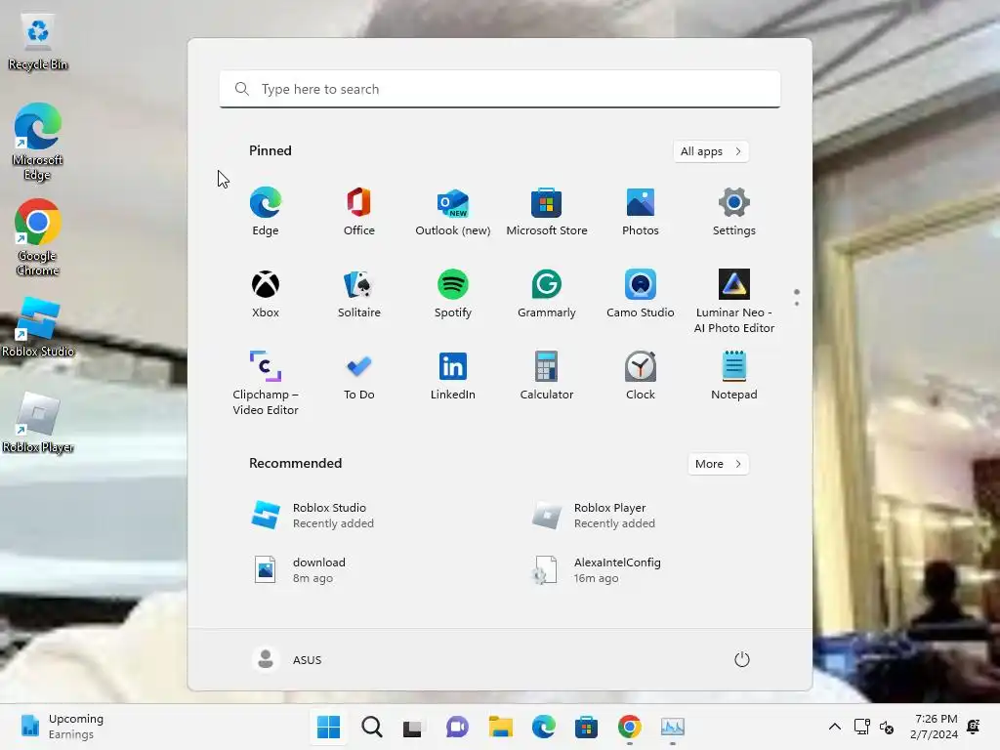Click More in the Recommended section

[718, 464]
